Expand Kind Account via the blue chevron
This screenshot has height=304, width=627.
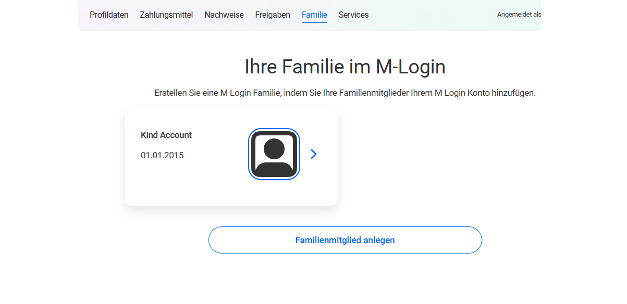tap(314, 154)
